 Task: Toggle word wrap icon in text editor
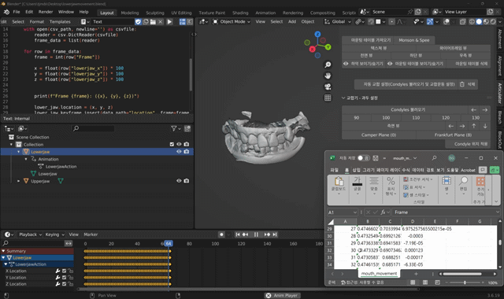tap(190, 22)
